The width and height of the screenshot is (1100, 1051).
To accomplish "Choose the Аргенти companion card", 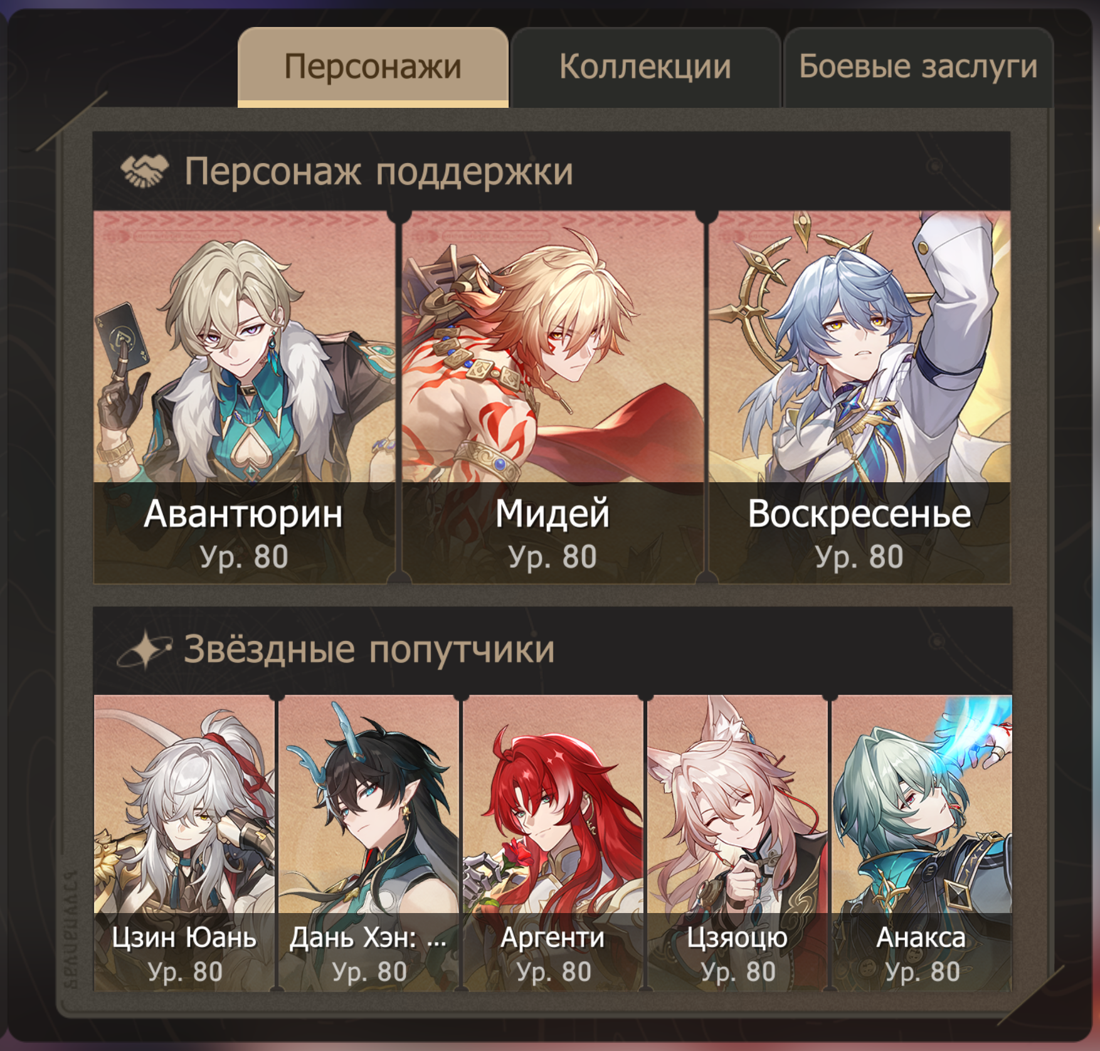I will [553, 843].
